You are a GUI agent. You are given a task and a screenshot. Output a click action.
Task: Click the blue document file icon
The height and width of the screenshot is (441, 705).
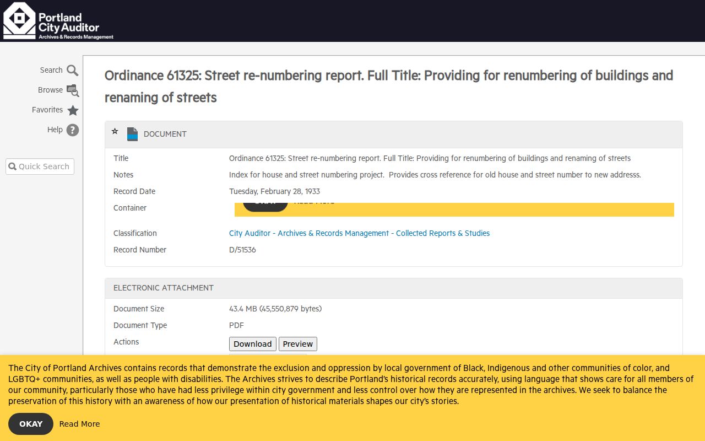click(x=132, y=134)
